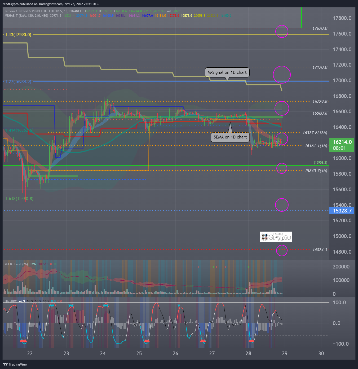Image resolution: width=358 pixels, height=369 pixels.
Task: Click the blue 15328.7 price label
Action: [342, 211]
